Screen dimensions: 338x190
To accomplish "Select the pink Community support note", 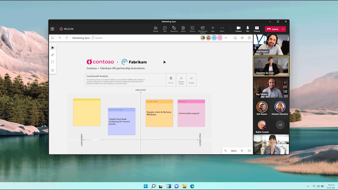I will coord(191,113).
